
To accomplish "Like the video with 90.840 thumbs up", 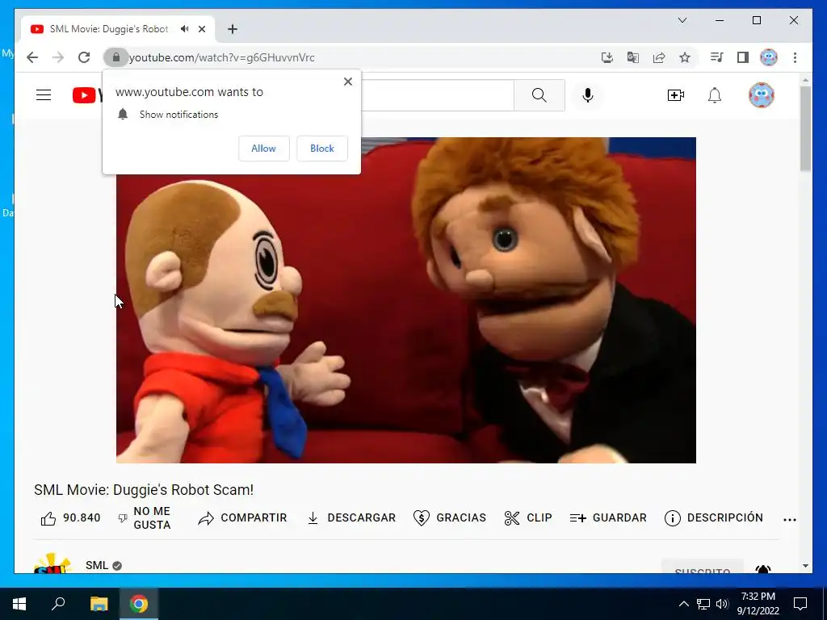I will tap(71, 518).
